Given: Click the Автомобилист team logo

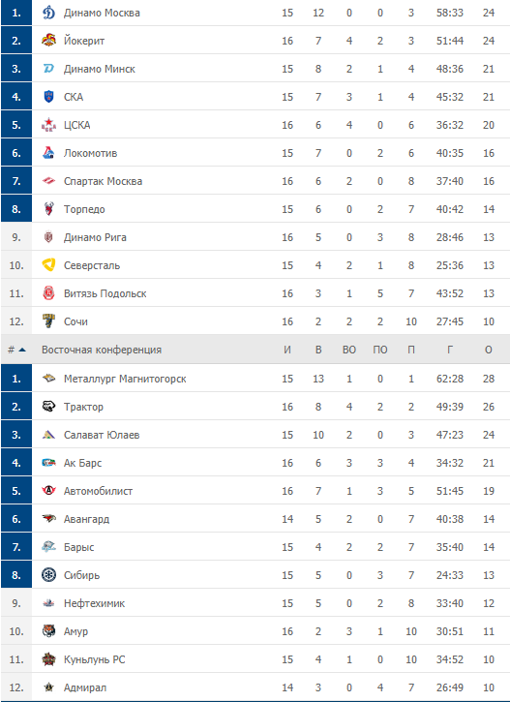Looking at the screenshot, I should [48, 491].
